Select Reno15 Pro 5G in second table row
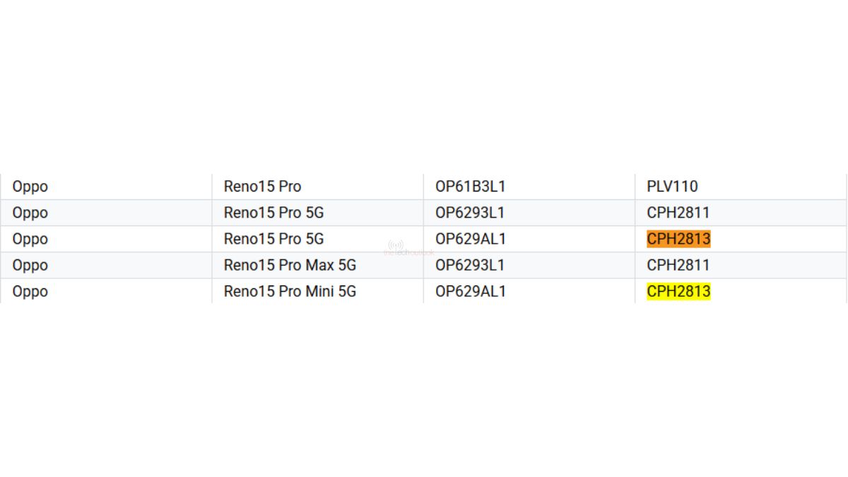 [273, 213]
